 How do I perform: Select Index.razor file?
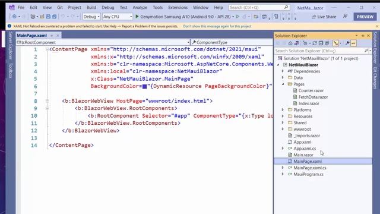point(309,103)
